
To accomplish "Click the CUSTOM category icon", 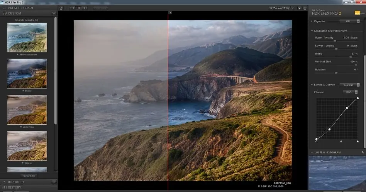I will point(4,13).
